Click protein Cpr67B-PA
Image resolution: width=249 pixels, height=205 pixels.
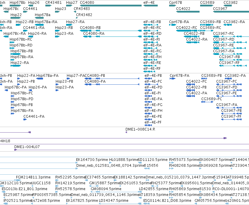click(180, 75)
